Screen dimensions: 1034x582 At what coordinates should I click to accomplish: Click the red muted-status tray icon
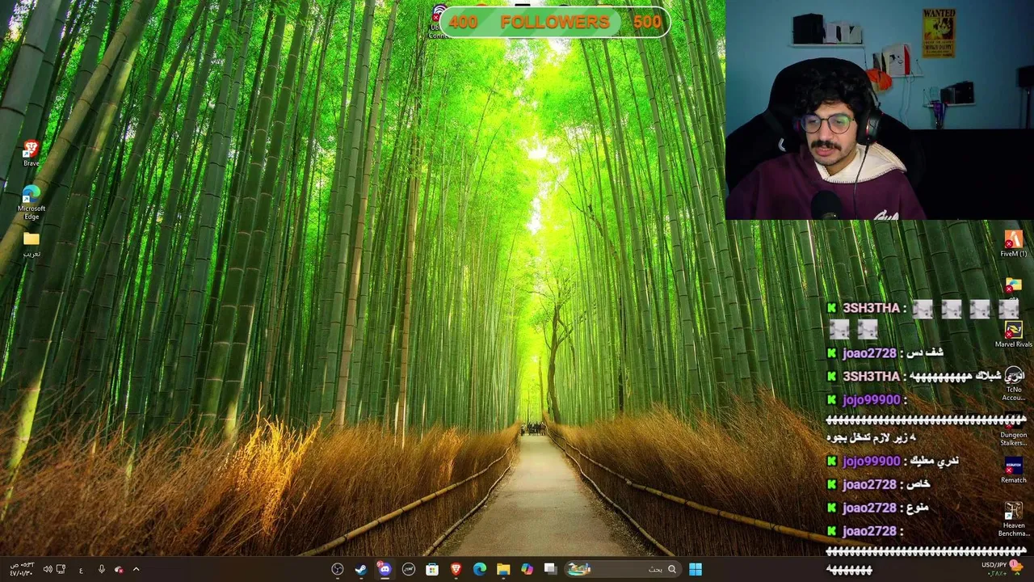(119, 569)
